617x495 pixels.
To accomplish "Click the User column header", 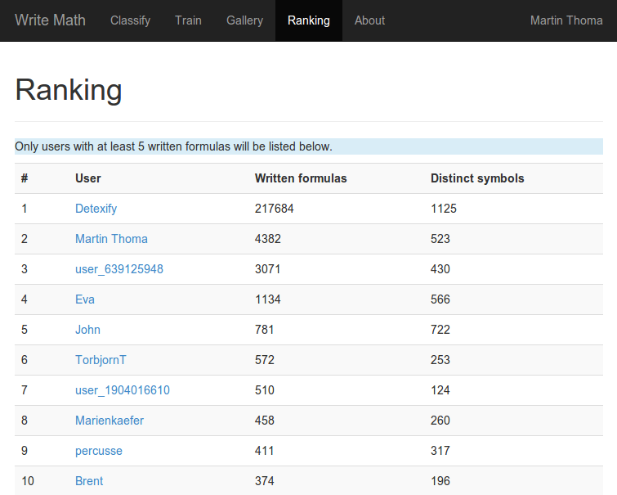I will 87,178.
